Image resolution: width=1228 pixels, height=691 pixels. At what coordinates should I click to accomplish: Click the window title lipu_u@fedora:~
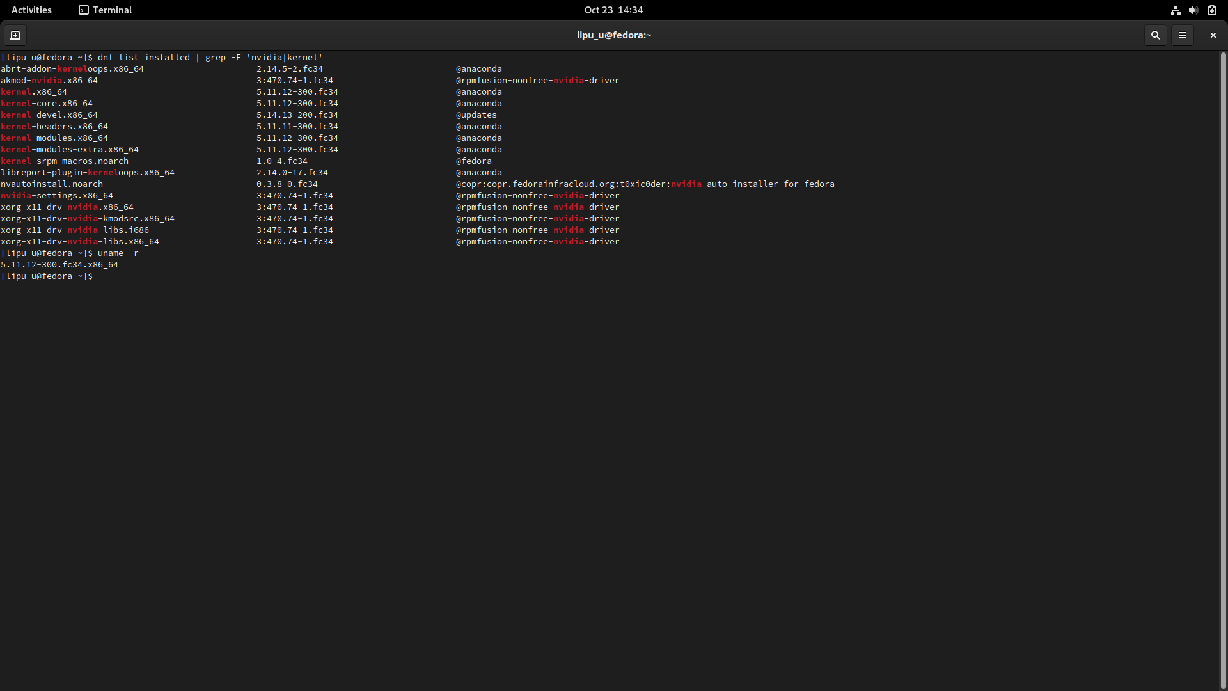(614, 35)
